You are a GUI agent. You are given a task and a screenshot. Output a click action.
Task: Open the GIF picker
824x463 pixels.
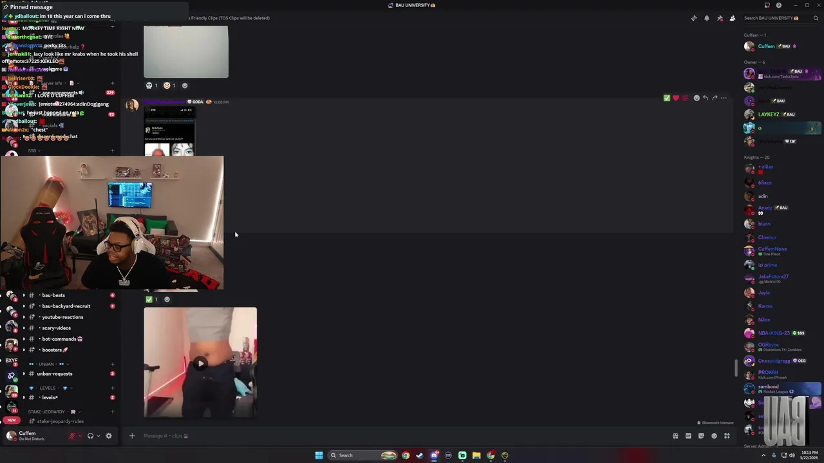(688, 436)
